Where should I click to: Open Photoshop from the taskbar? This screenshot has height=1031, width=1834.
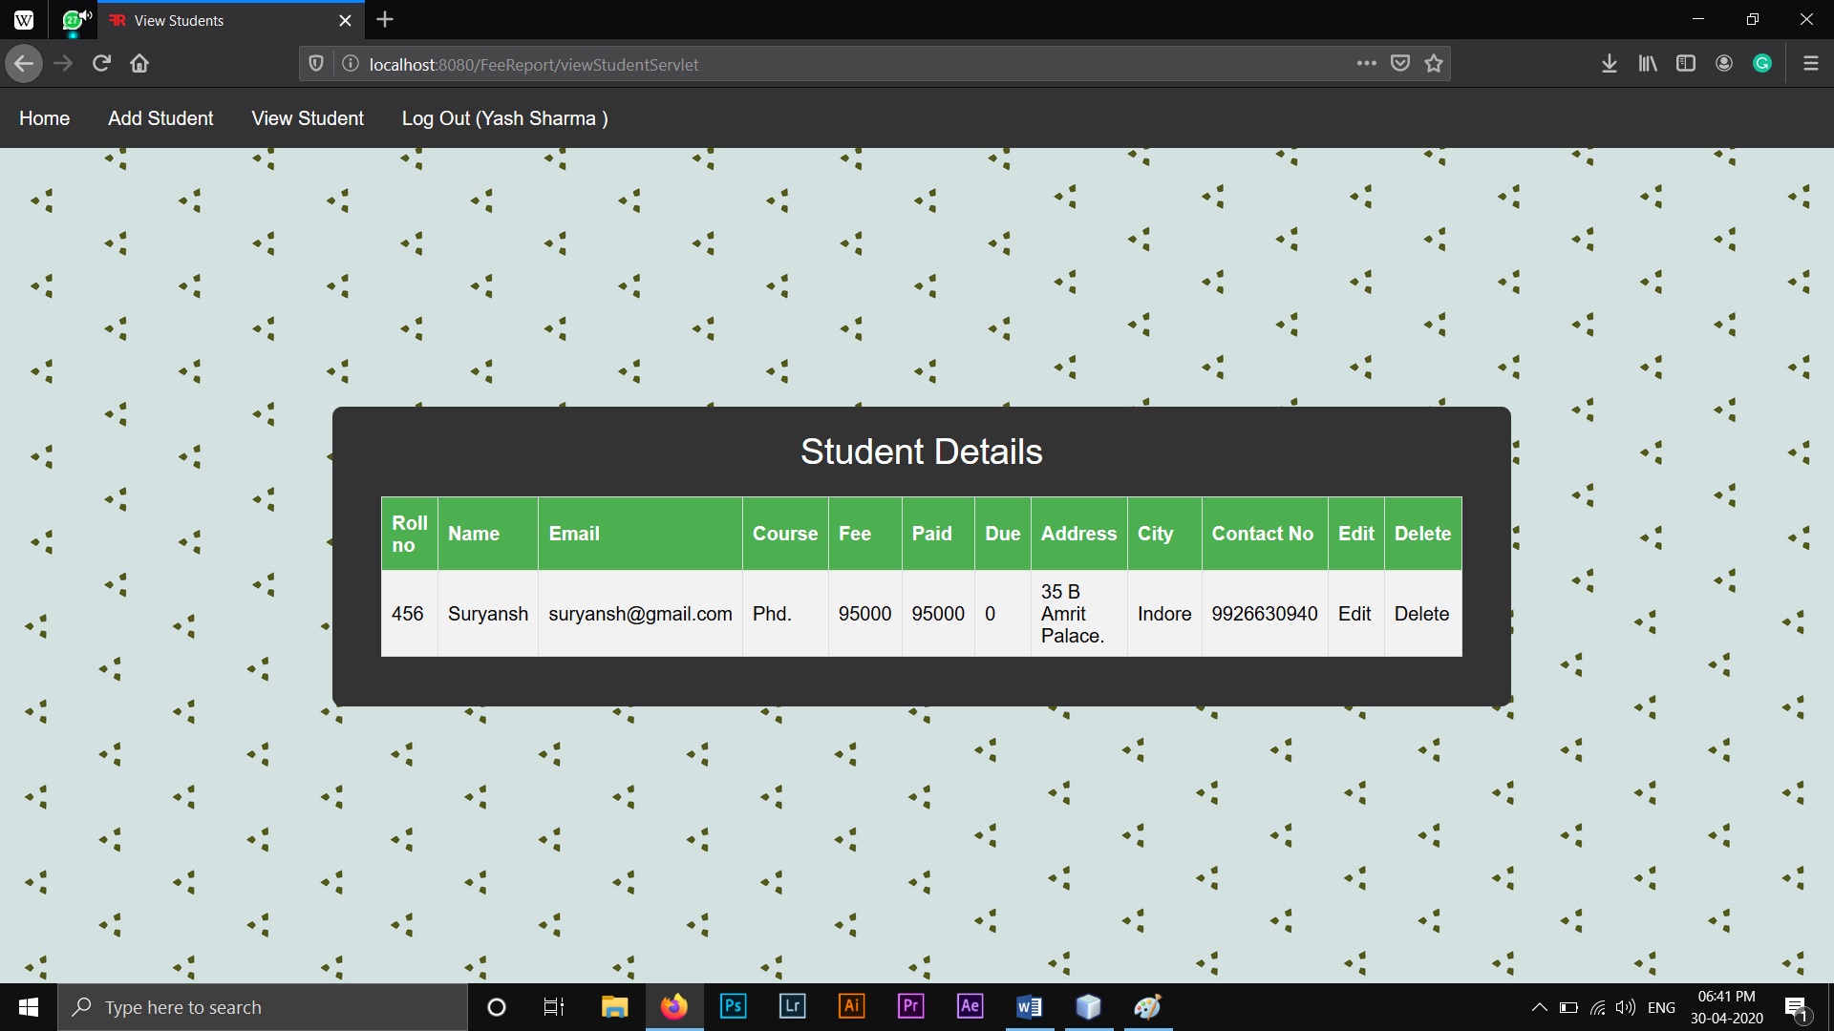click(x=733, y=1007)
